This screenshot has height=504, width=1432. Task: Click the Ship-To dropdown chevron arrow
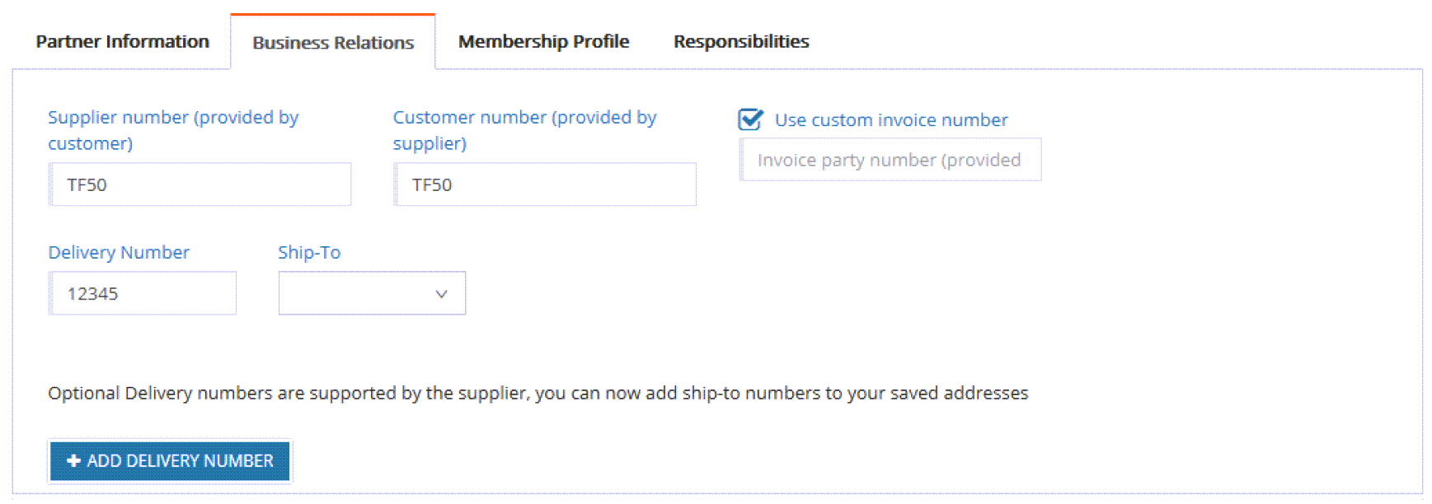[441, 293]
